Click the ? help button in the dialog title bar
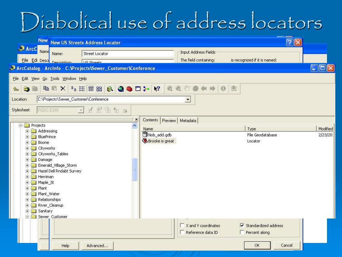342x257 pixels. pos(290,42)
